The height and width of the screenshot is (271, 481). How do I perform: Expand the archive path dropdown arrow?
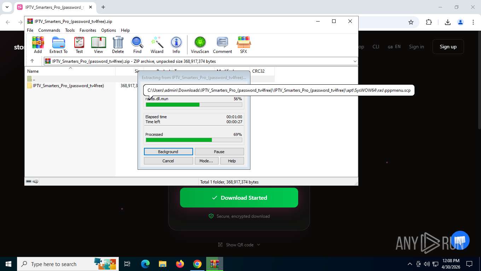click(355, 61)
